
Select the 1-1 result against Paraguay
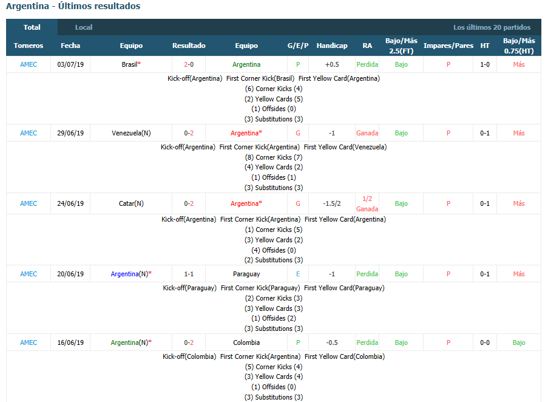tap(189, 274)
